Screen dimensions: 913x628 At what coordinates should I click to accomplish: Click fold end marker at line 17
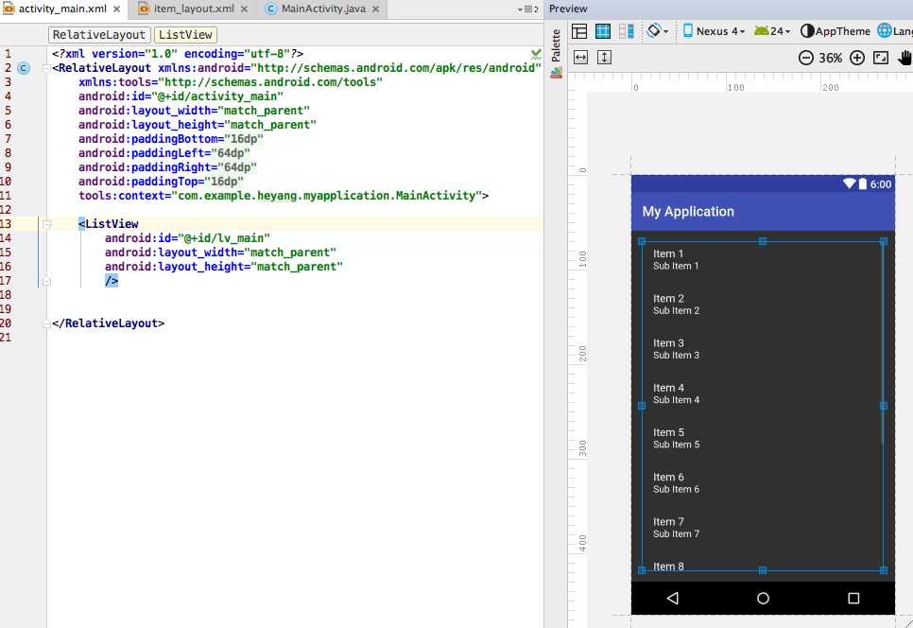[x=46, y=281]
